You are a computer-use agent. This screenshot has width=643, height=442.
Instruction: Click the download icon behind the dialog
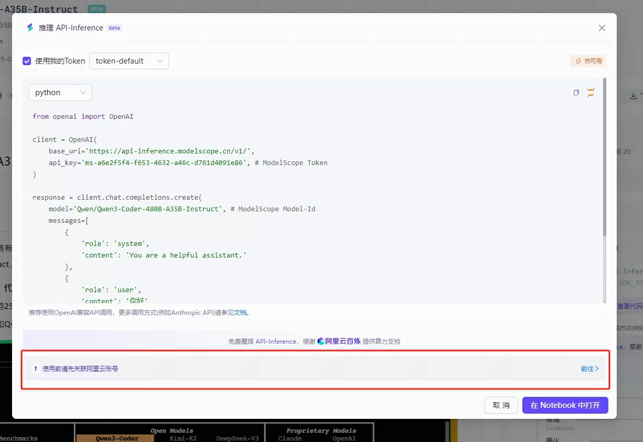(634, 96)
